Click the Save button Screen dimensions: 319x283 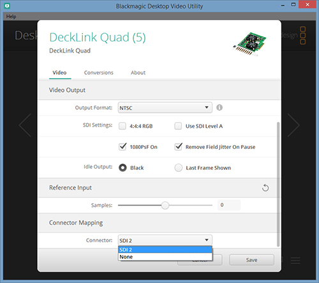pos(251,260)
